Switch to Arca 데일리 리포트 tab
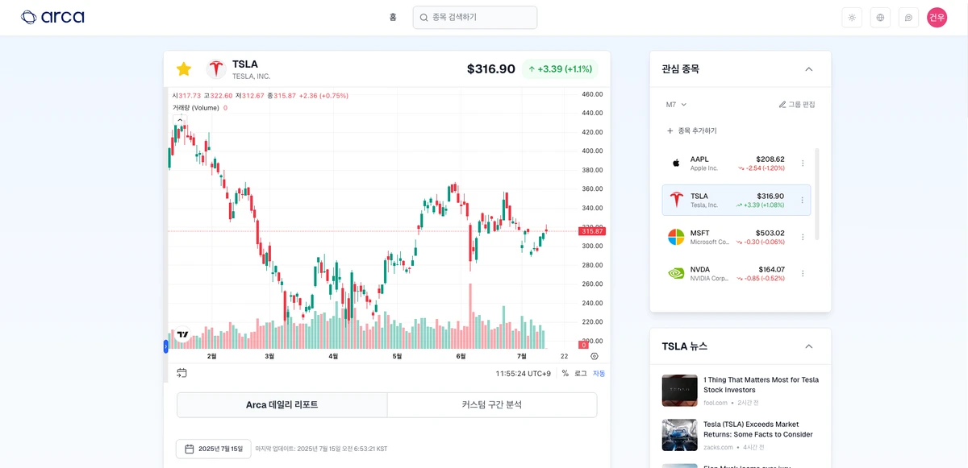This screenshot has width=968, height=468. [282, 405]
